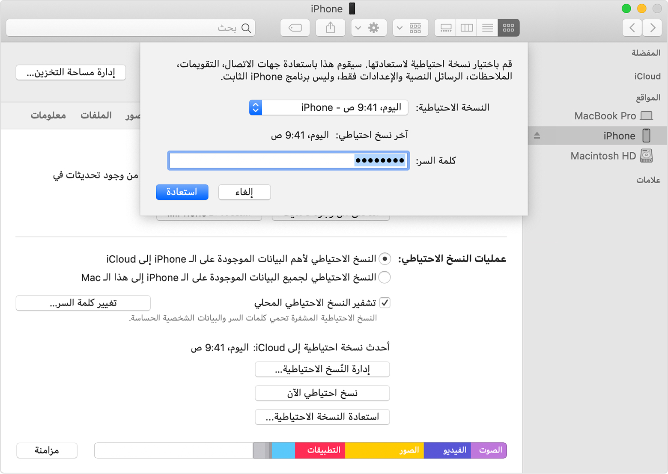
Task: Select iCloud backup radio button
Action: coord(385,259)
